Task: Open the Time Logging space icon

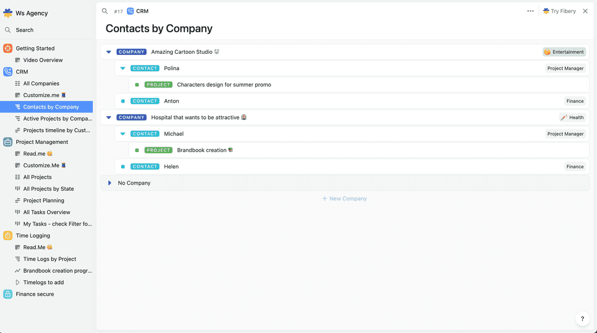Action: pos(8,235)
